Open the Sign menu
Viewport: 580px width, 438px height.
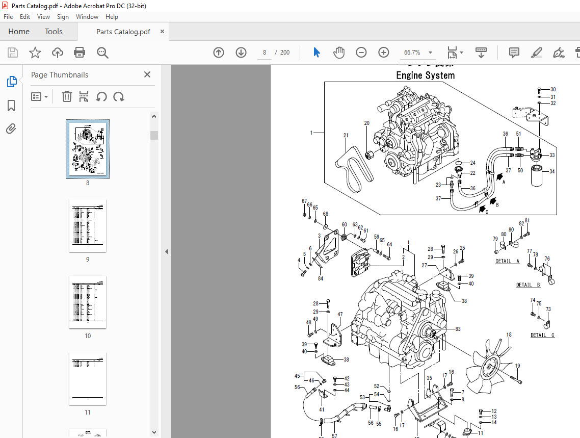[63, 17]
